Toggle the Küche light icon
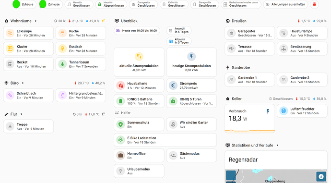Image resolution: width=331 pixels, height=183 pixels. (x=62, y=33)
